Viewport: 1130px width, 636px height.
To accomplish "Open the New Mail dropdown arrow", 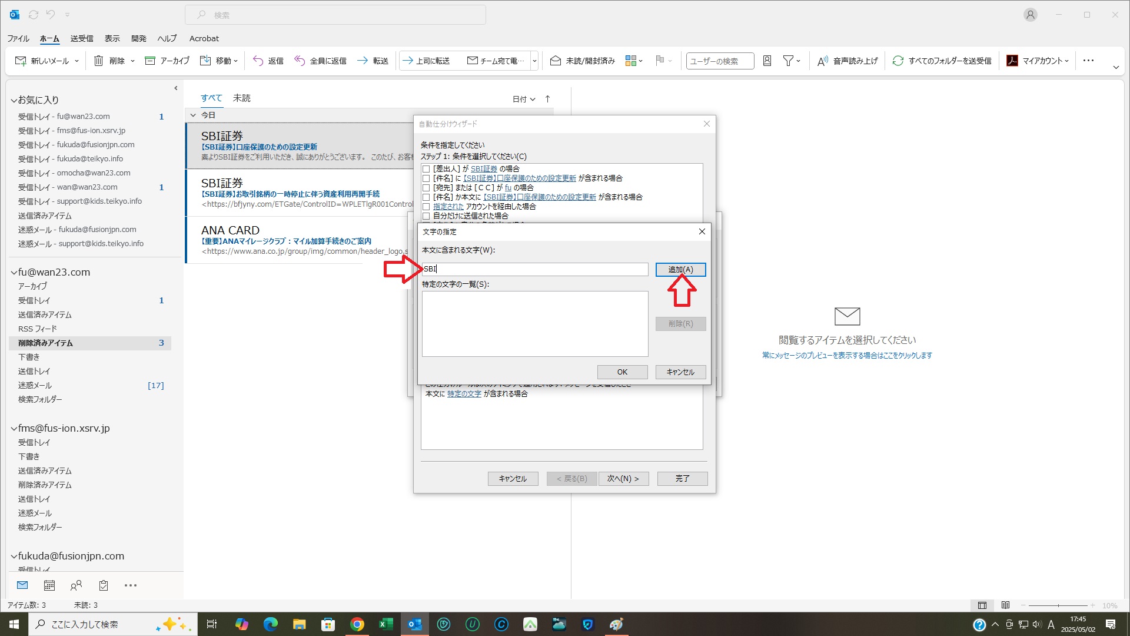I will pyautogui.click(x=77, y=61).
